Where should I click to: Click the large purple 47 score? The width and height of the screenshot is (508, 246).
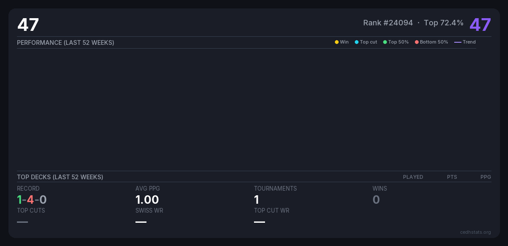click(480, 25)
